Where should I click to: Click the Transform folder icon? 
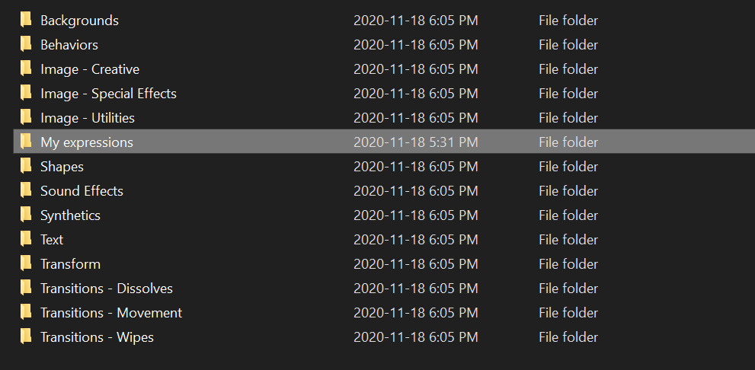pyautogui.click(x=26, y=263)
